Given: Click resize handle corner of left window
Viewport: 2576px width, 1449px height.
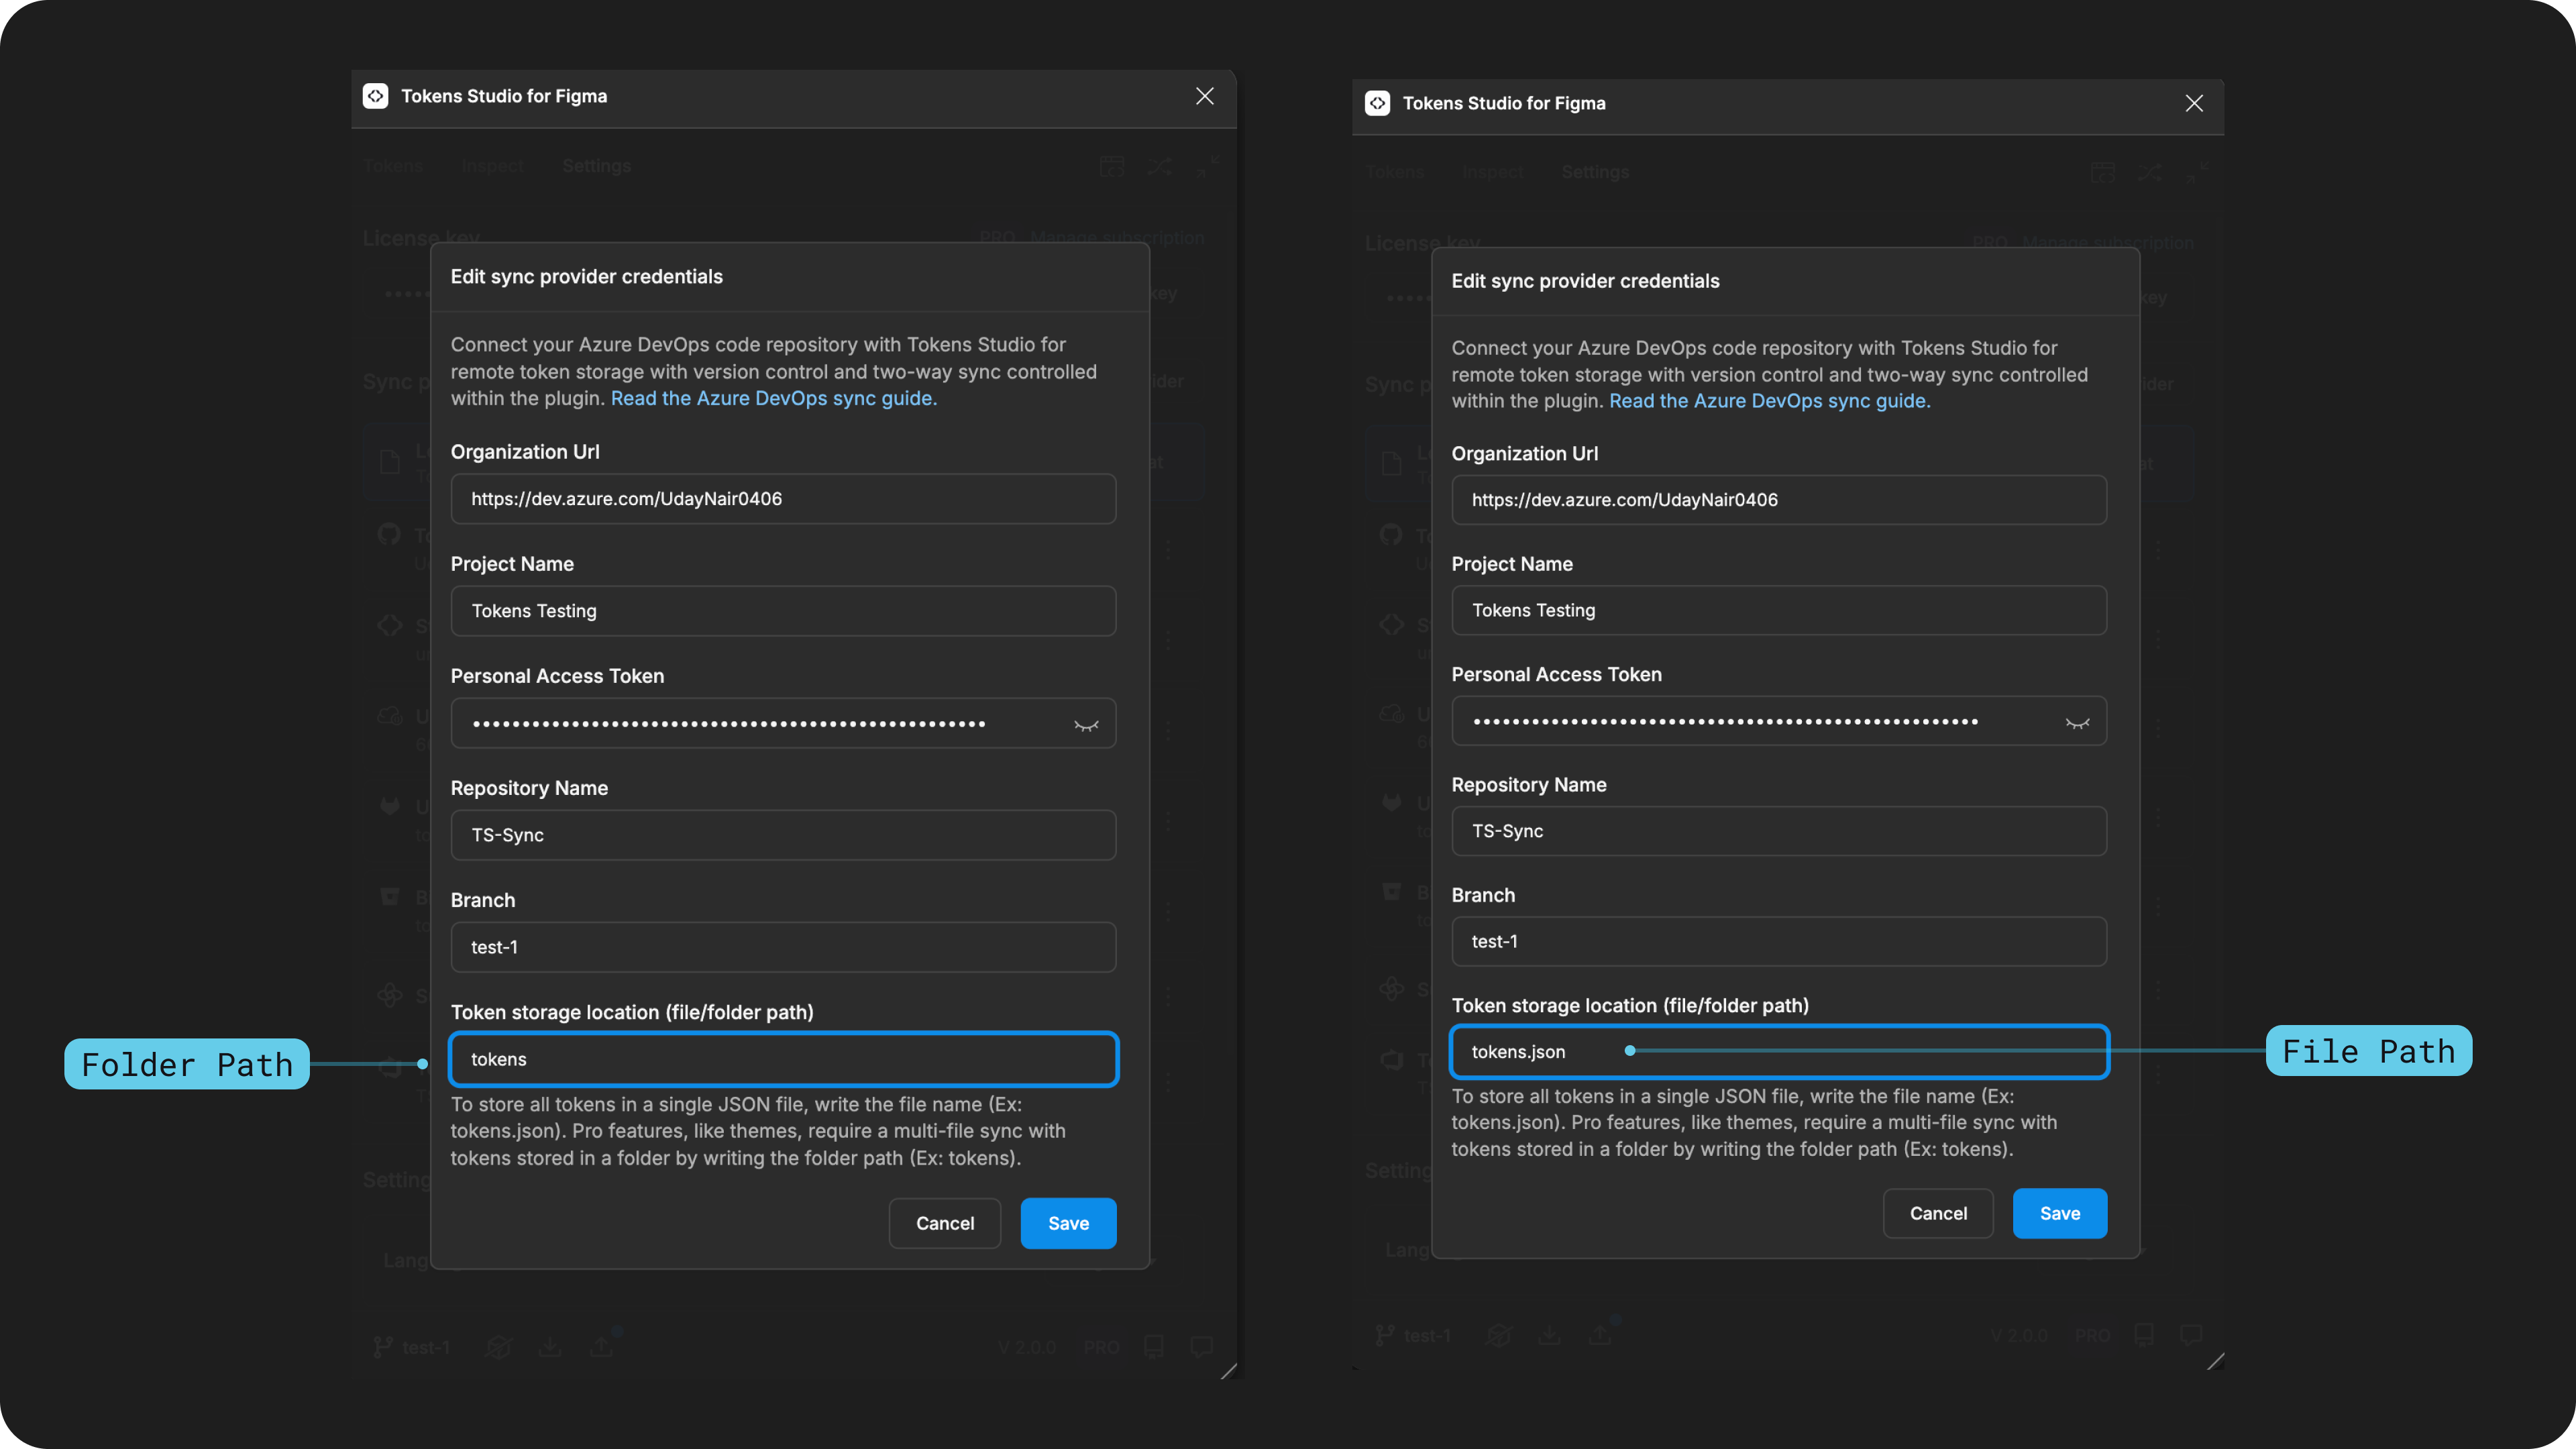Looking at the screenshot, I should 1229,1371.
